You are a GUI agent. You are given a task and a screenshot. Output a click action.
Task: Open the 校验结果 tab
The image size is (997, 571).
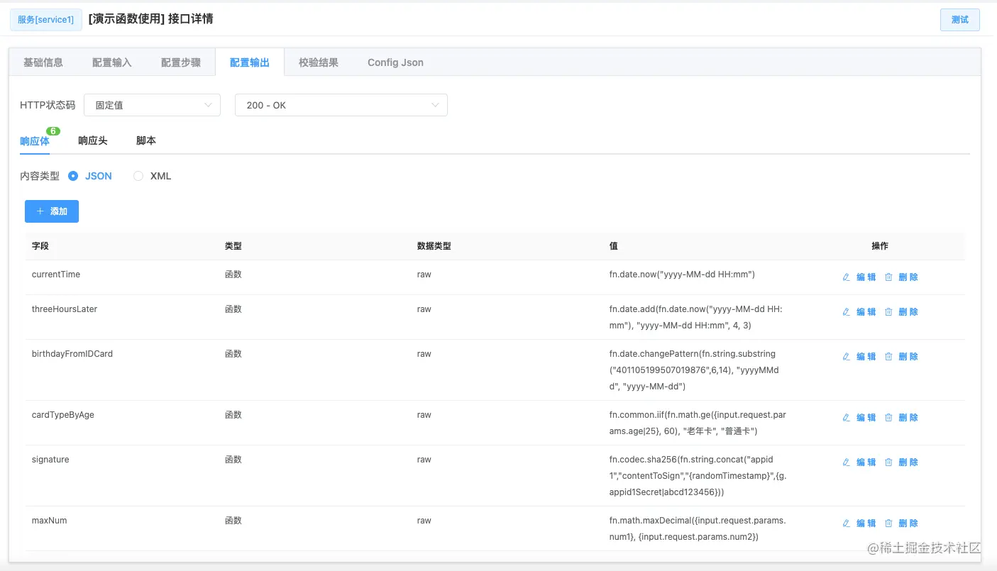pos(319,62)
